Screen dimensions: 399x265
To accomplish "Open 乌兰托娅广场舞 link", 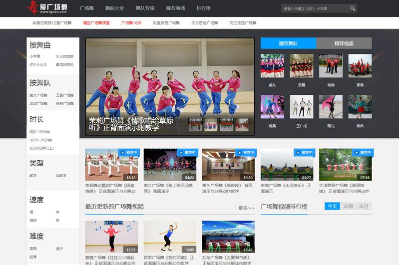I will (243, 23).
